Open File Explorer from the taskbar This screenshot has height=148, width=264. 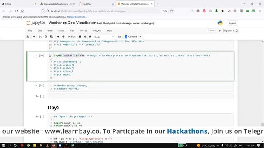[41, 145]
